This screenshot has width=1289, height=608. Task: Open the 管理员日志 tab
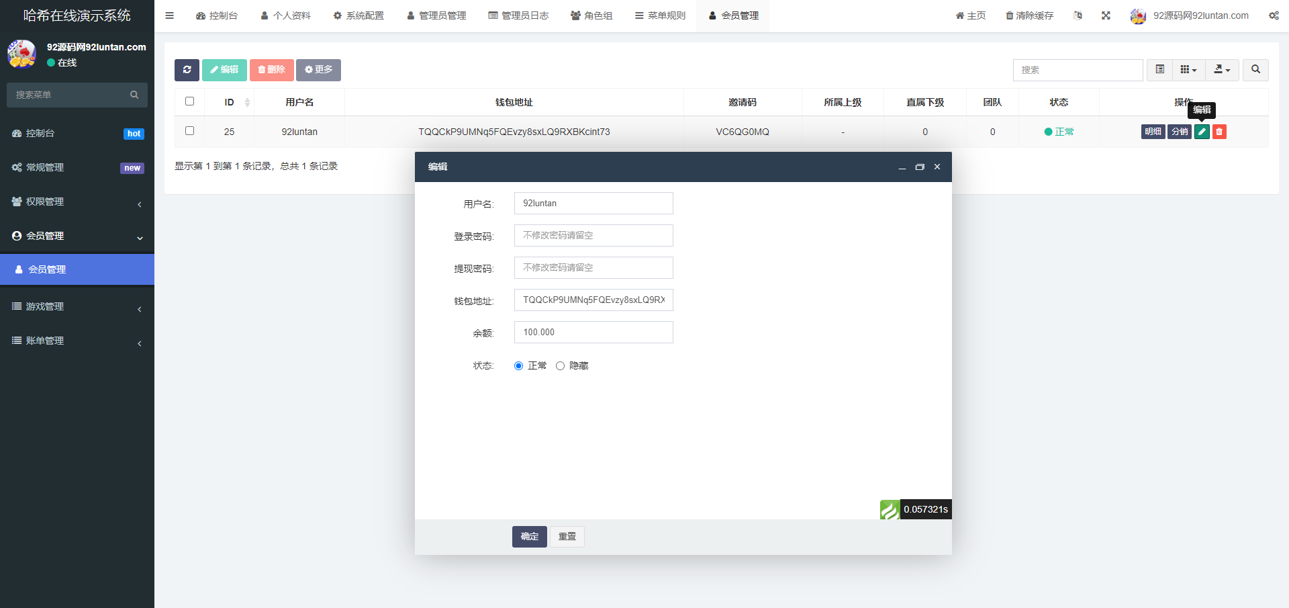click(x=518, y=15)
